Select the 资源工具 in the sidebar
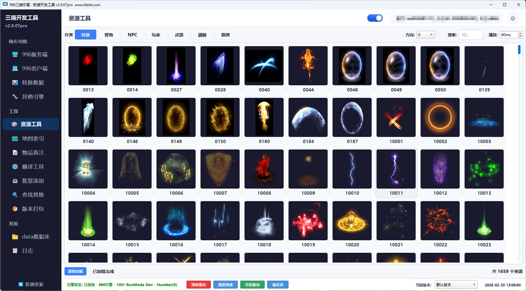 (x=31, y=124)
